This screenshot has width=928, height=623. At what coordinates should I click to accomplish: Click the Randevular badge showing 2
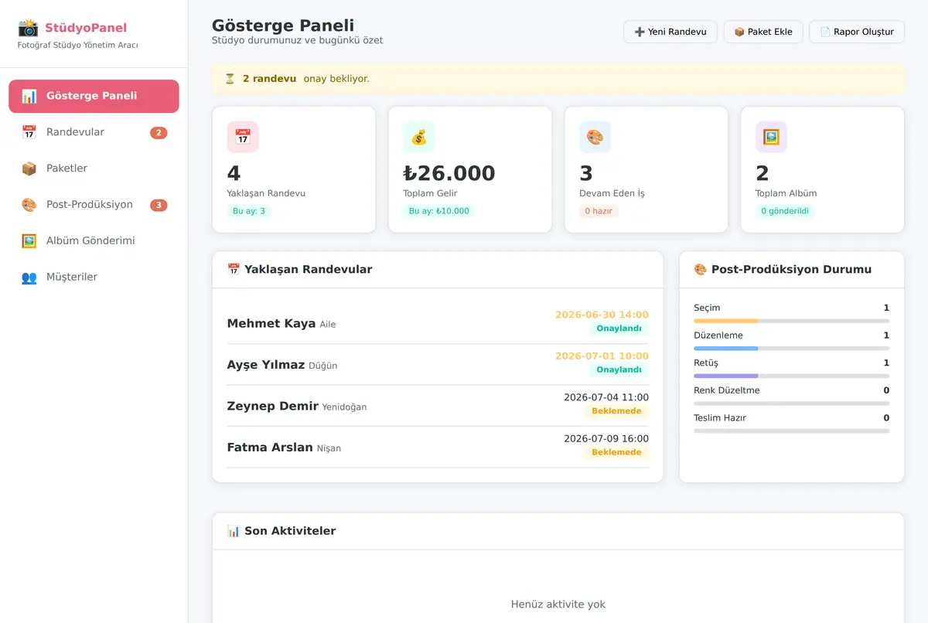click(159, 133)
